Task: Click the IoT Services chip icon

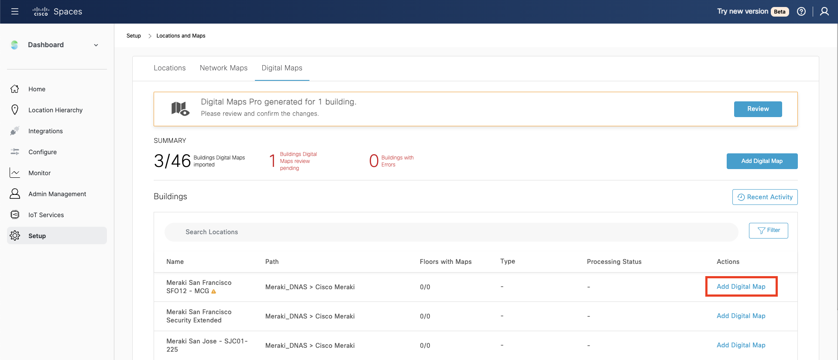Action: pyautogui.click(x=15, y=215)
